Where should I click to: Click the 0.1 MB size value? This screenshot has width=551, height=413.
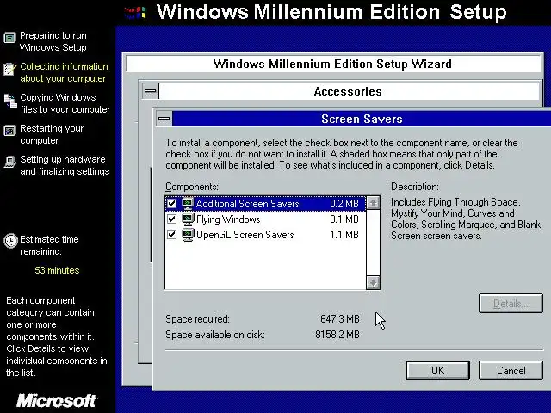344,219
